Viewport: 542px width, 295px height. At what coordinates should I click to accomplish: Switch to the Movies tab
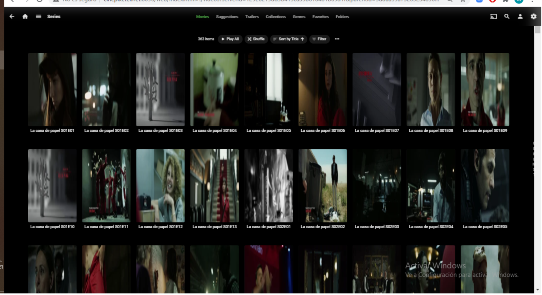pos(202,17)
